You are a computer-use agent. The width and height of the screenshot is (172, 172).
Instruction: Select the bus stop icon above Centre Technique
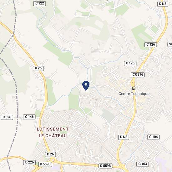[x=134, y=88]
